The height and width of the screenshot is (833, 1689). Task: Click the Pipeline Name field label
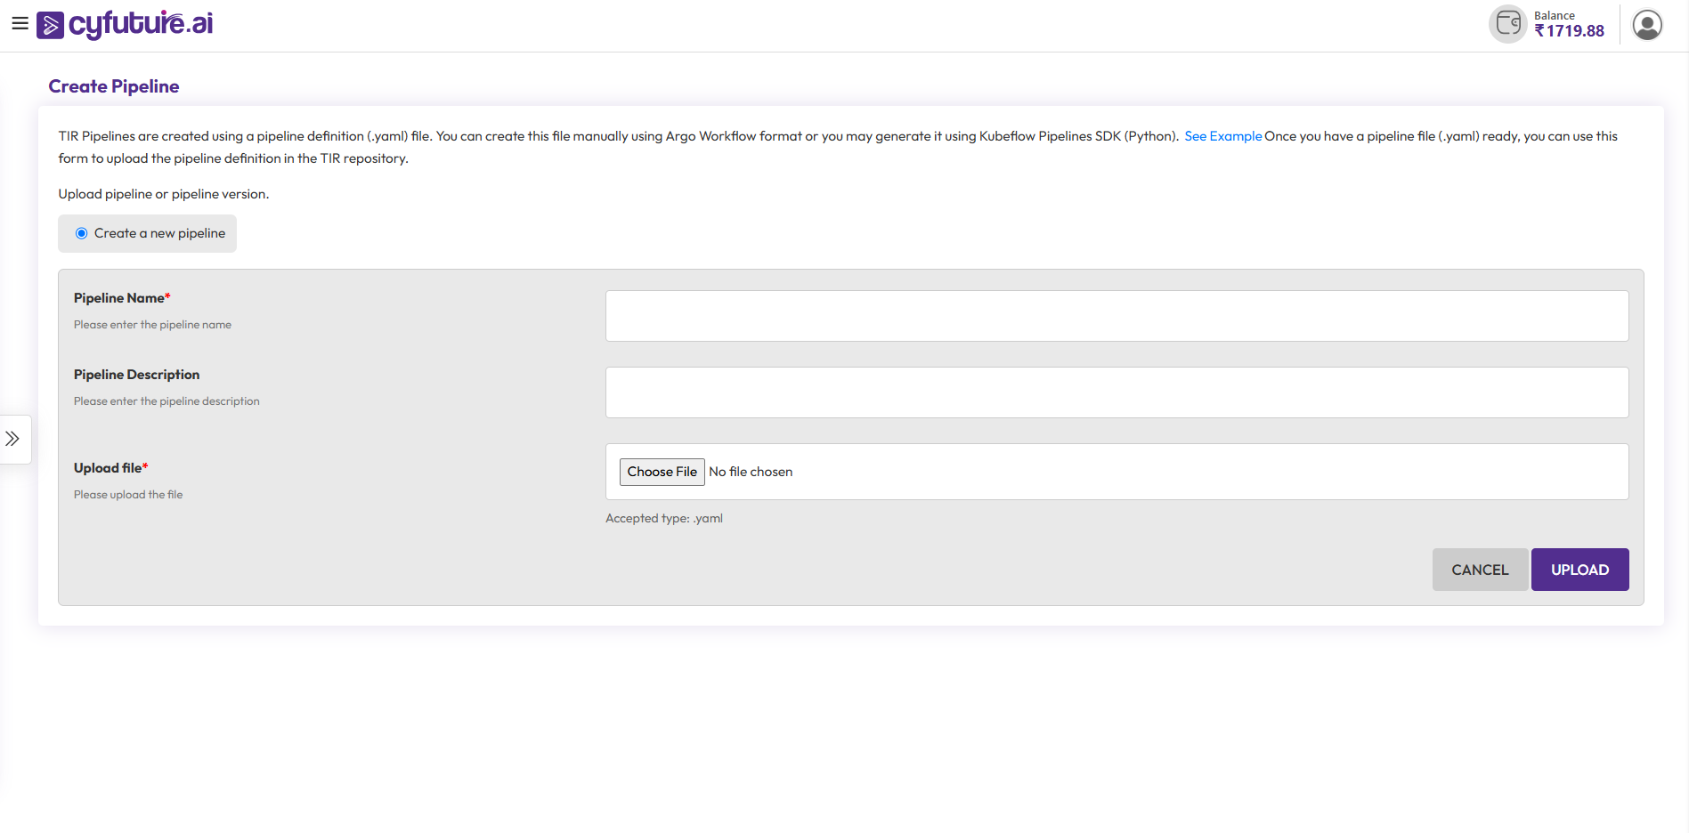[x=119, y=298]
